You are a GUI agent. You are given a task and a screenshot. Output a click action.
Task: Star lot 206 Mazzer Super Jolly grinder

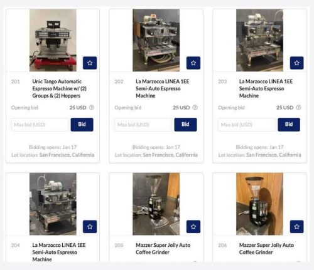[296, 227]
